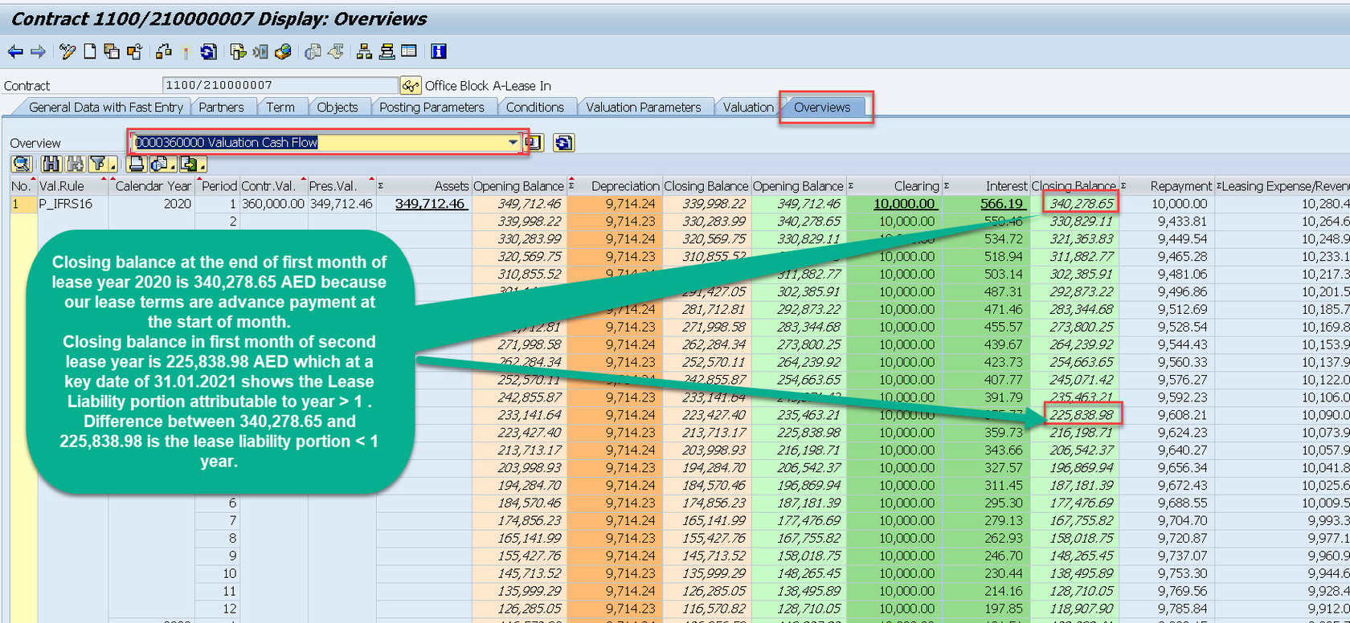Open the Views icon in grid toolbar
This screenshot has width=1350, height=623.
[162, 165]
